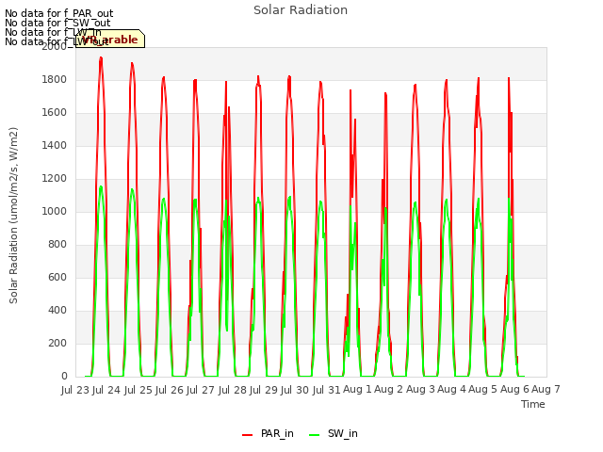Click the VR_arable site label box
The width and height of the screenshot is (603, 452).
pyautogui.click(x=110, y=39)
